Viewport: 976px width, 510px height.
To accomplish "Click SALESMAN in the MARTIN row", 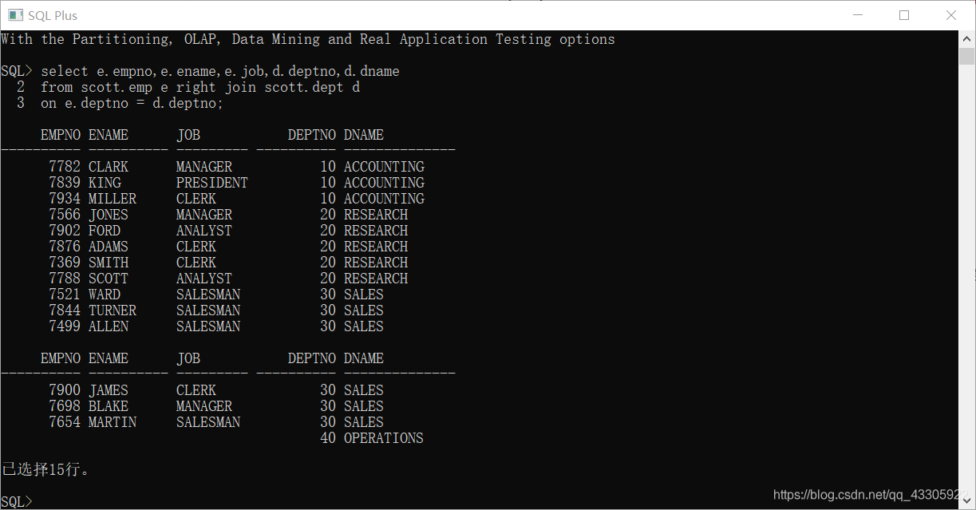I will [x=208, y=422].
